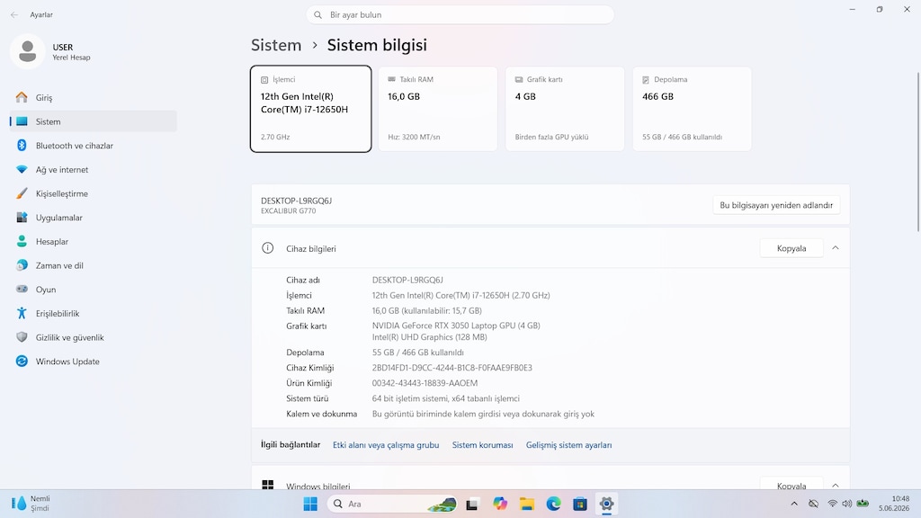921x518 pixels.
Task: Click the Sistem breadcrumb link
Action: 276,45
